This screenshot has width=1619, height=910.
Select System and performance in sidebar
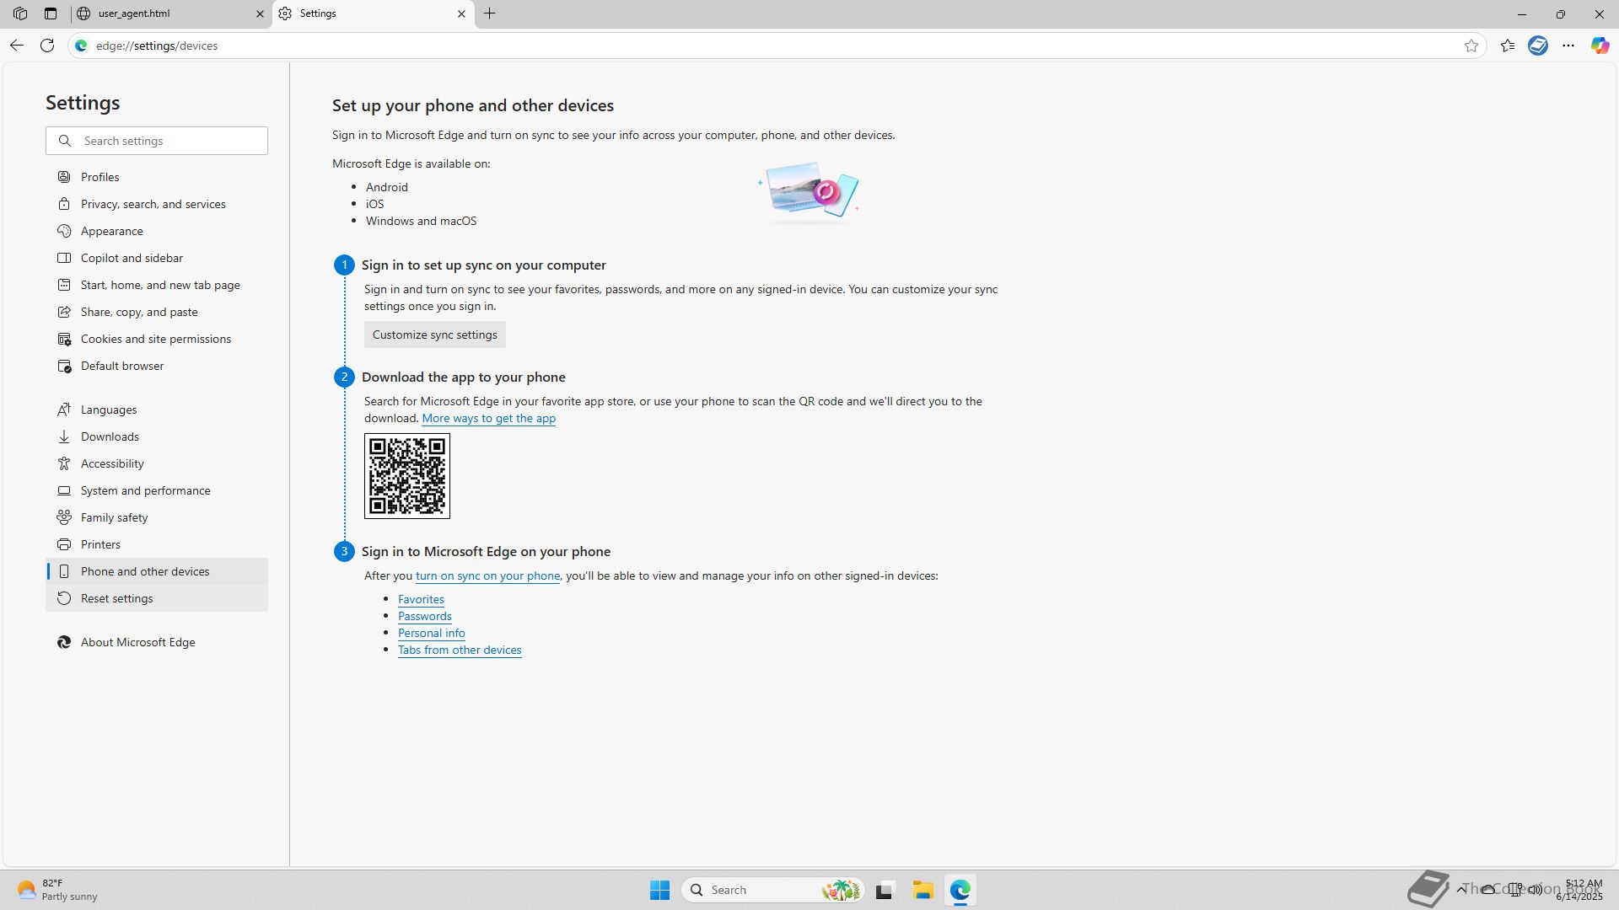pyautogui.click(x=145, y=490)
